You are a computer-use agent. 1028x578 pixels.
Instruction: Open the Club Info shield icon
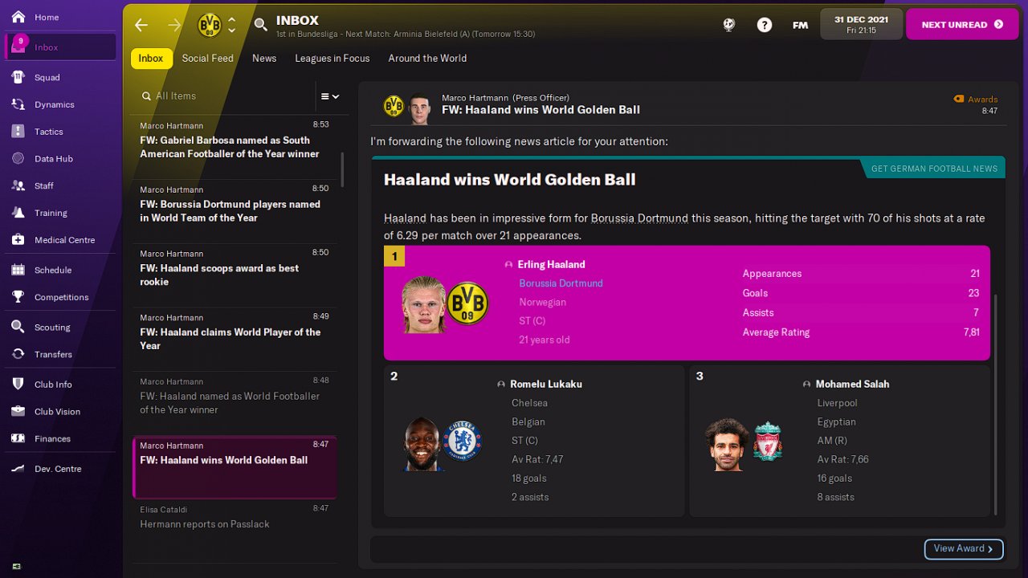tap(18, 385)
